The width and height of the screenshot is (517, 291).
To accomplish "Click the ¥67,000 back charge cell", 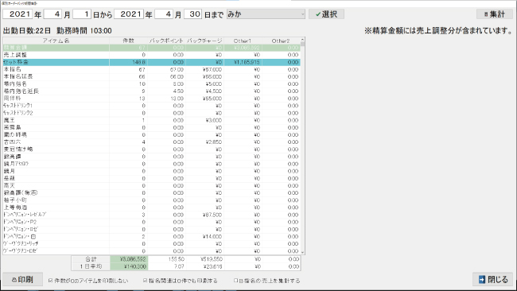I will 204,69.
